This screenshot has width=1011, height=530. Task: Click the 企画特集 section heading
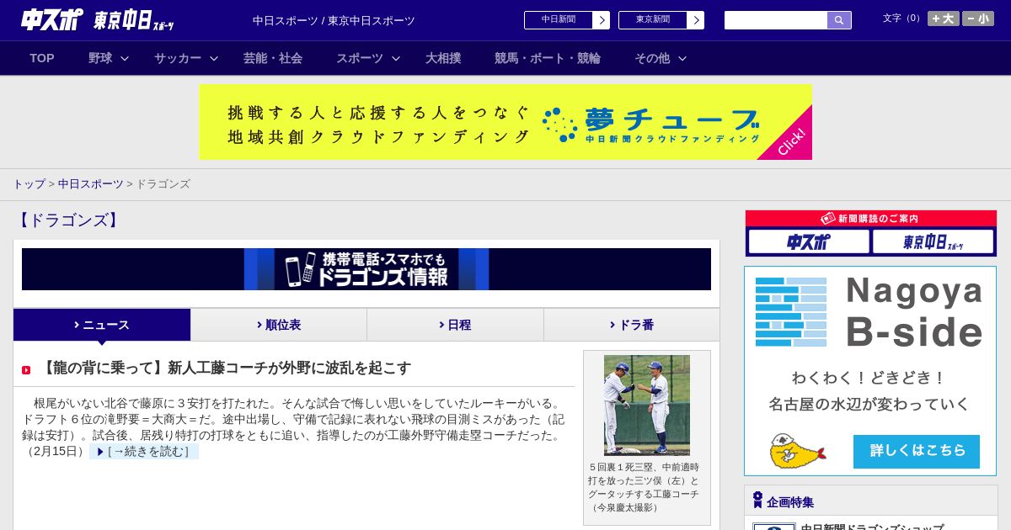[x=790, y=502]
